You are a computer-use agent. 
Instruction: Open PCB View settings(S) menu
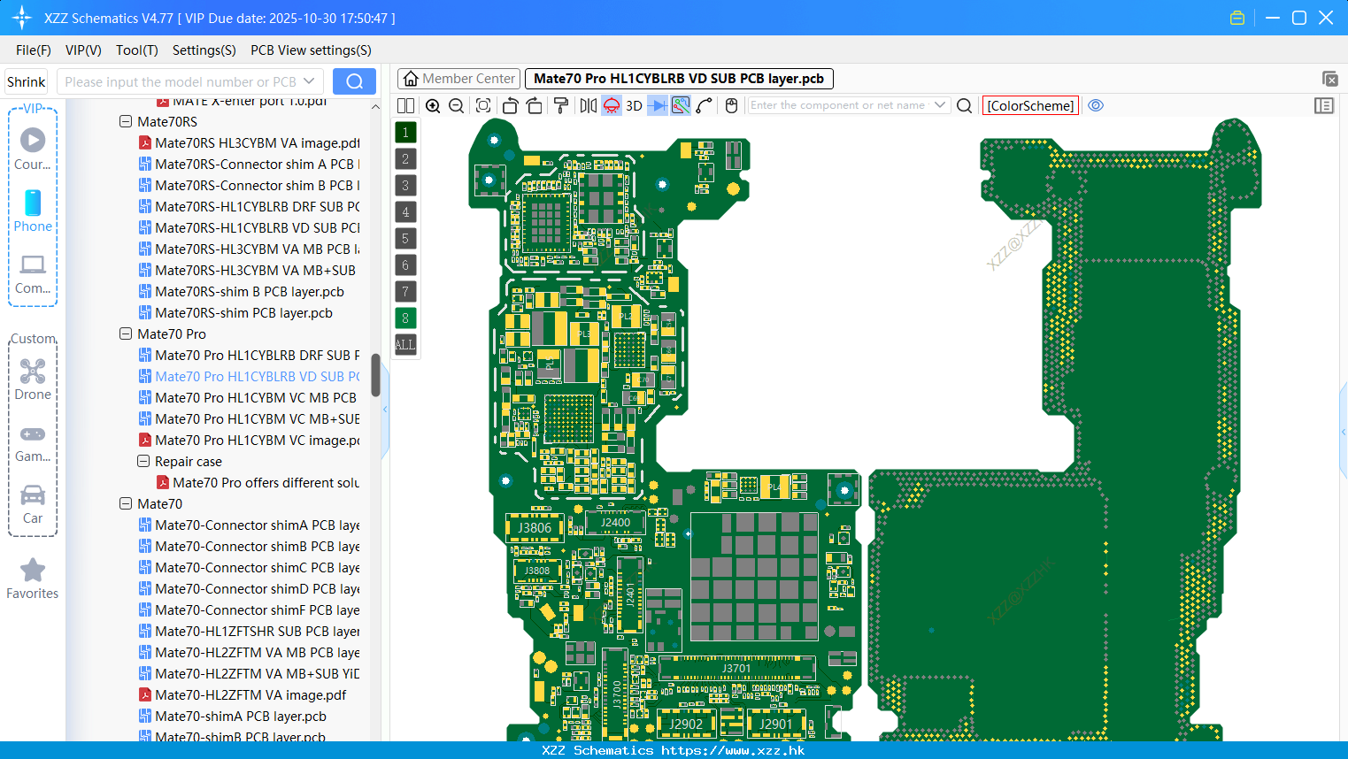[311, 50]
